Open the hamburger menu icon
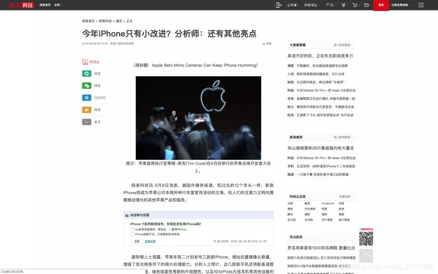The image size is (438, 274). point(421,5)
